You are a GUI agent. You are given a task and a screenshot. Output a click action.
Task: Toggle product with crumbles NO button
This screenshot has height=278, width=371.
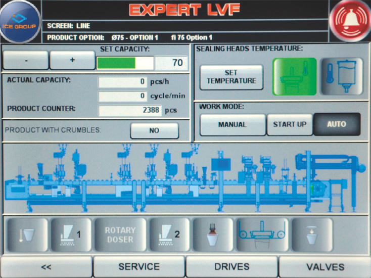point(154,130)
